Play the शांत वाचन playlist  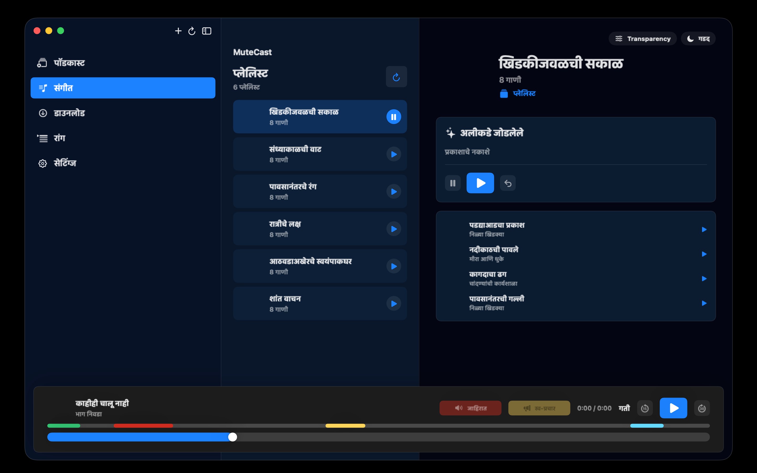[394, 304]
